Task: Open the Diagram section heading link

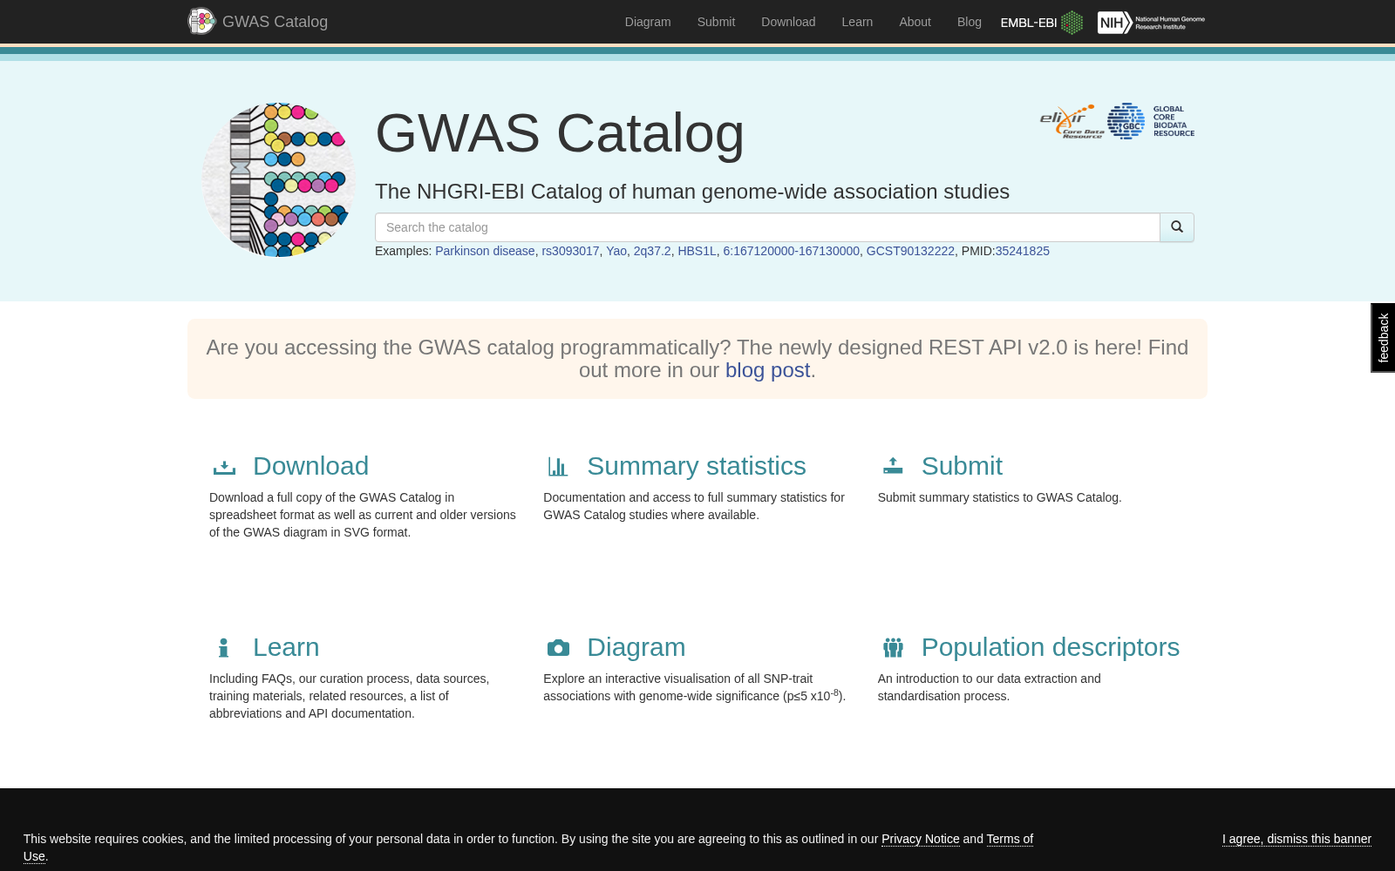Action: point(636,647)
